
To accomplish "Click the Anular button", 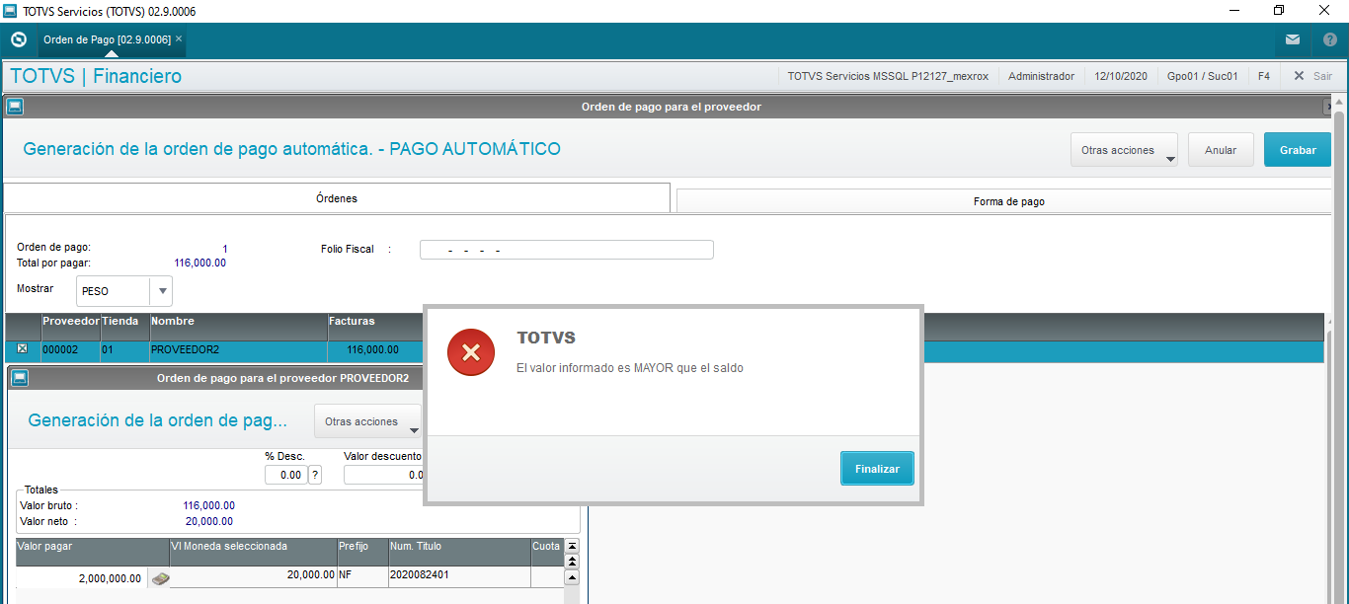I will [x=1221, y=150].
